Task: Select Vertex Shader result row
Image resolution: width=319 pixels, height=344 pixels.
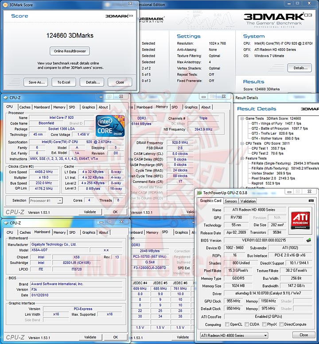Action: 271,173
